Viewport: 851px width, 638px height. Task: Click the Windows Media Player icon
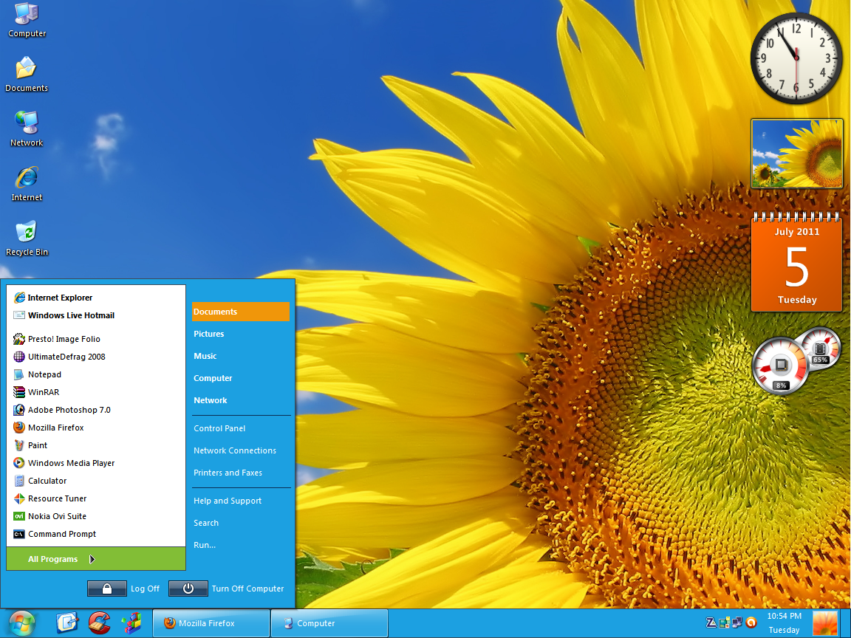[x=19, y=463]
